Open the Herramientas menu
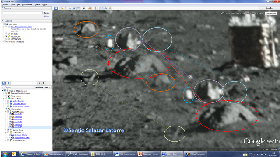The image size is (280, 157). point(27,5)
